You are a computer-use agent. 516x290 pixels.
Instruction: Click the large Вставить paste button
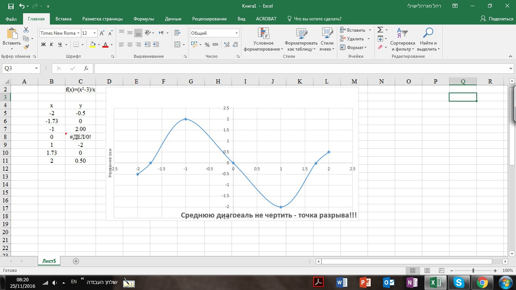(11, 39)
